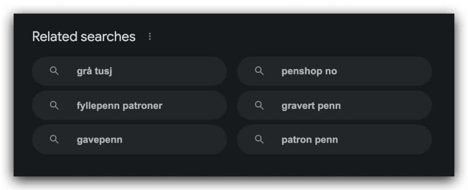The height and width of the screenshot is (190, 468).
Task: Click the search icon next to penshop no
Action: pyautogui.click(x=259, y=71)
